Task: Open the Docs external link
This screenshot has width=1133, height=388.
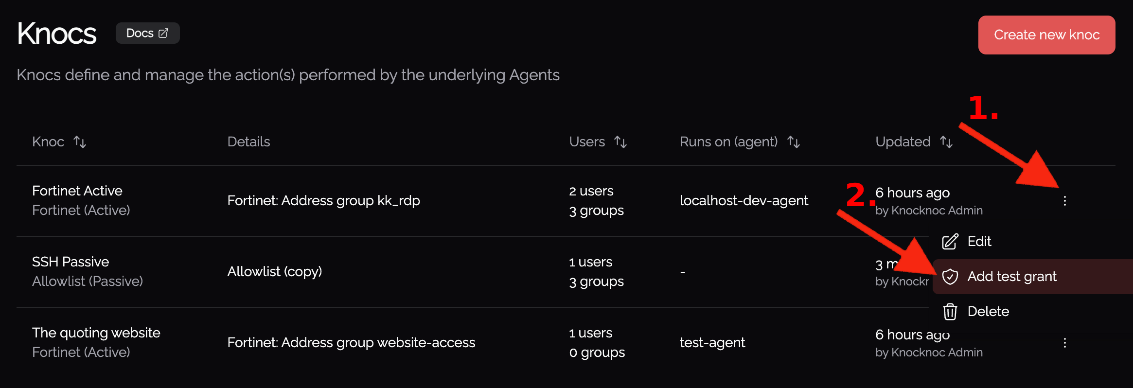Action: tap(147, 33)
